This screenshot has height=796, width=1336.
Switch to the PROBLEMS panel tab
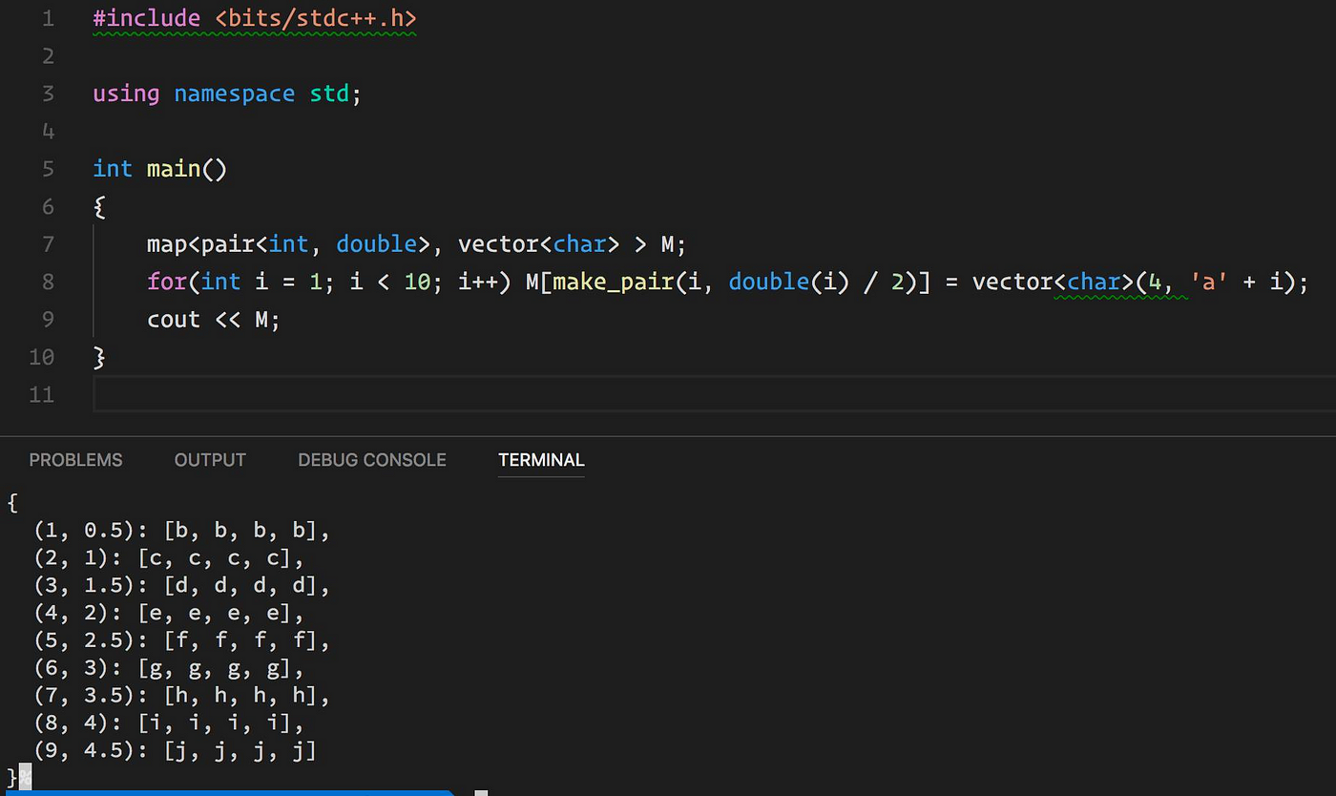75,460
